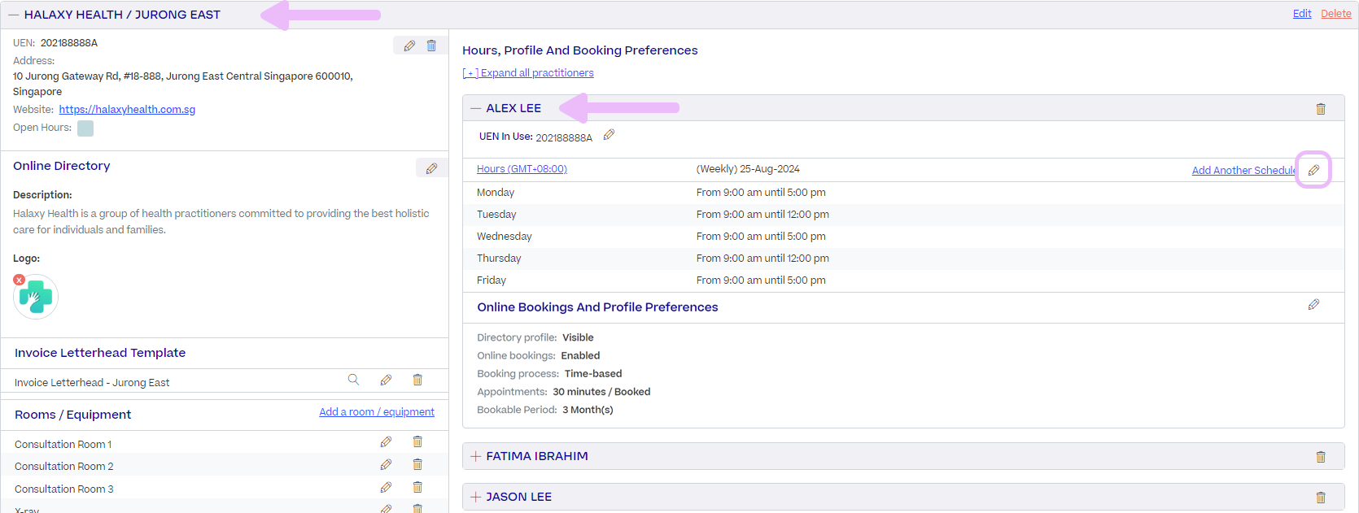
Task: Click the Invoice Letterhead Template heading
Action: click(x=100, y=353)
